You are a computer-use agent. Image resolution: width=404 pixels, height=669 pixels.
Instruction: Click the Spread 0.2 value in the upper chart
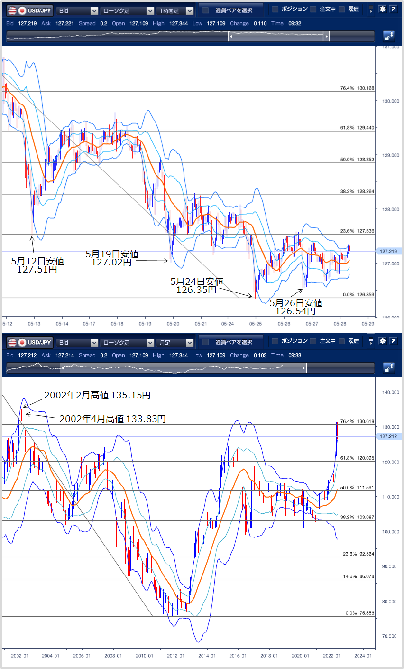click(x=103, y=23)
